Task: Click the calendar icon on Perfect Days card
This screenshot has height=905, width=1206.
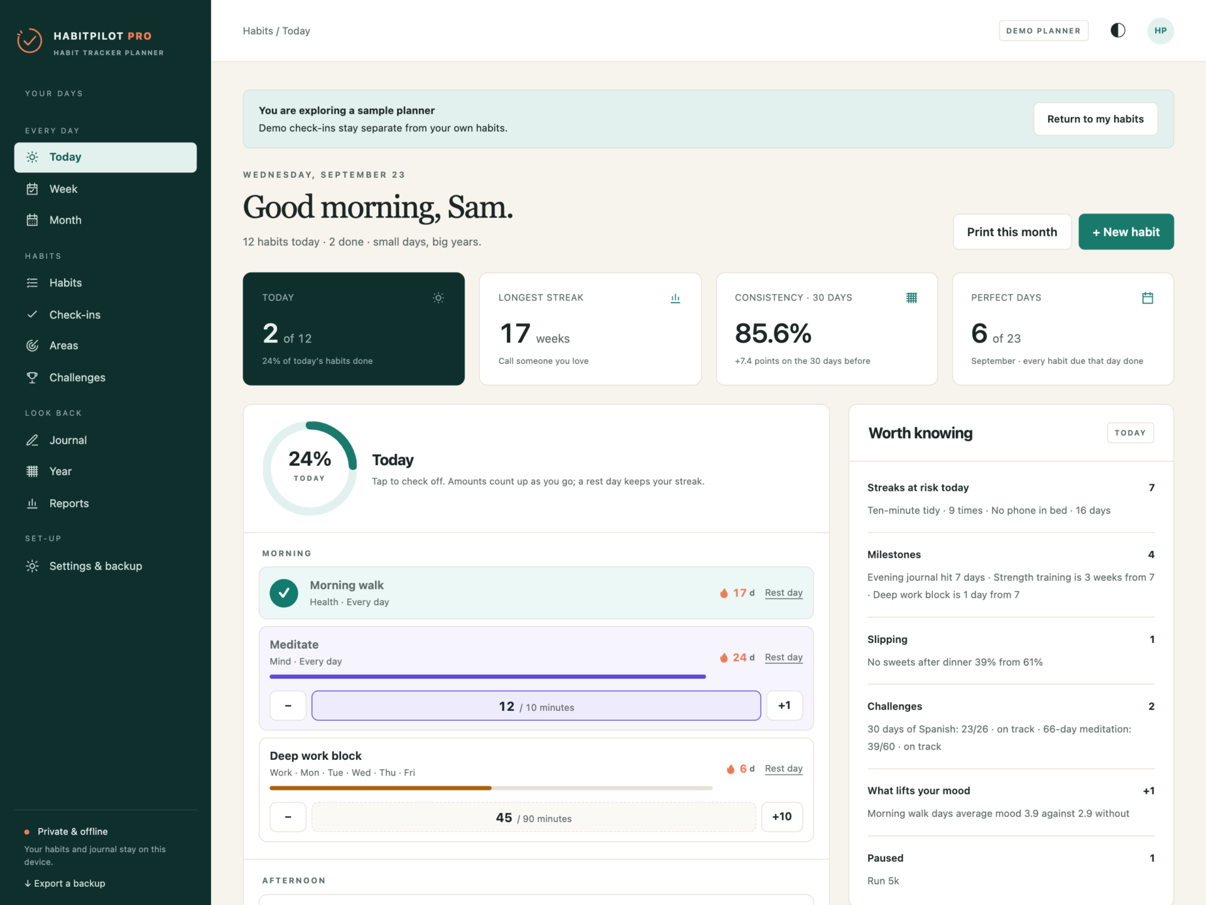Action: tap(1148, 298)
